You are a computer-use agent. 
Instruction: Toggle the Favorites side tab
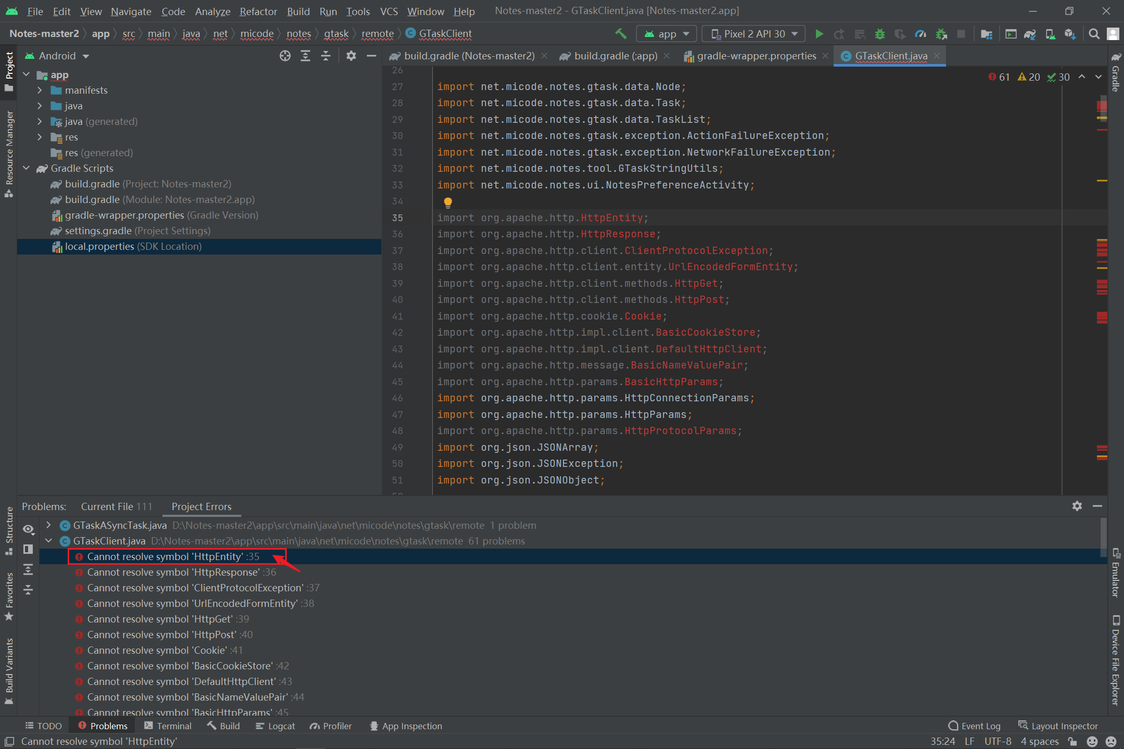tap(9, 596)
